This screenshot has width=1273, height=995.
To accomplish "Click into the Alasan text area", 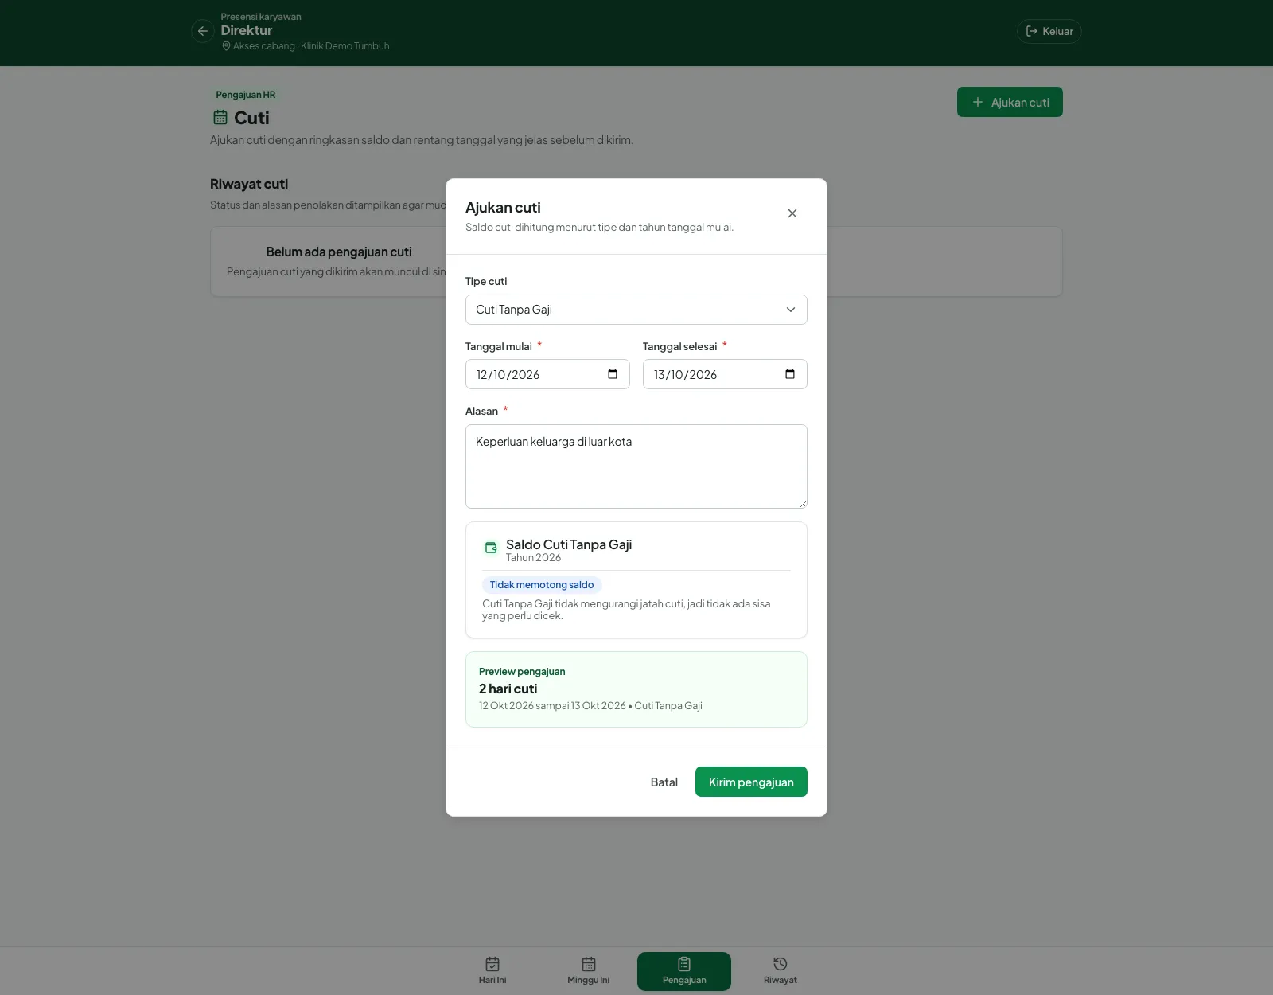I will 636,466.
